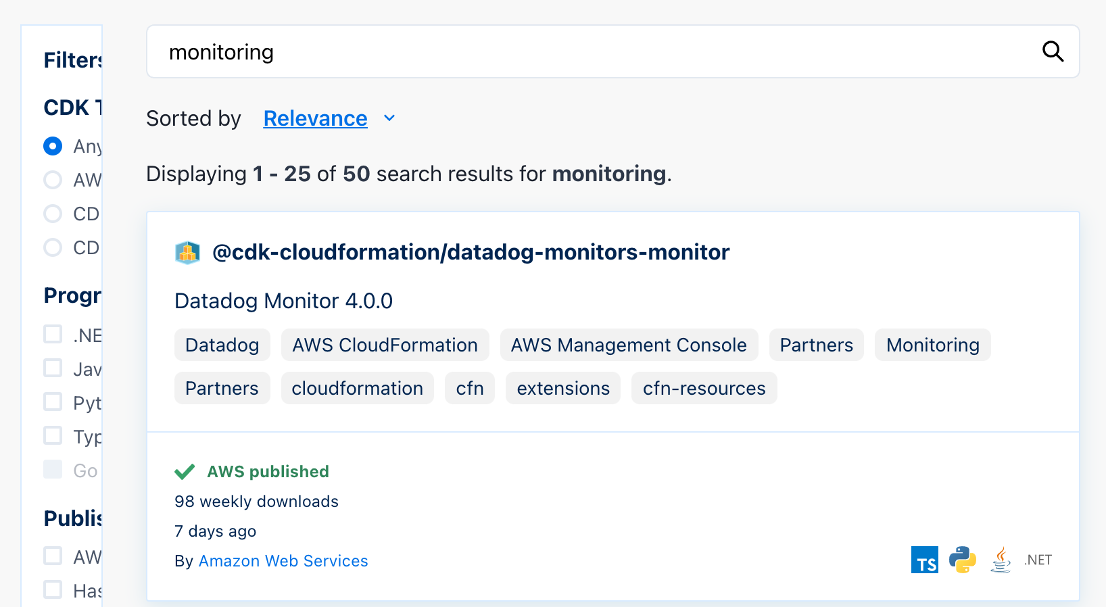Select the first CD radio option
1106x607 pixels.
[x=53, y=214]
